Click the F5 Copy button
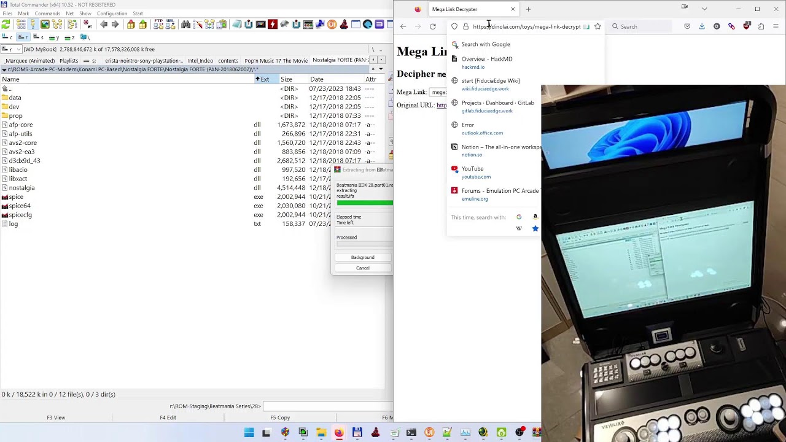786x442 pixels. (x=280, y=417)
